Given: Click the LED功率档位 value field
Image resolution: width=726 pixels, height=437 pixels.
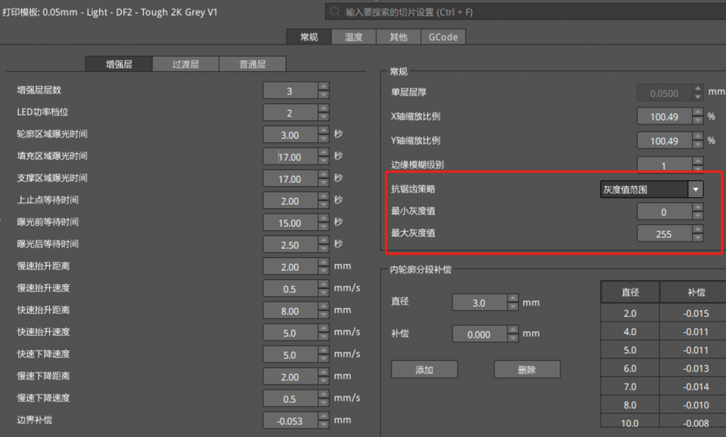Looking at the screenshot, I should (x=290, y=112).
